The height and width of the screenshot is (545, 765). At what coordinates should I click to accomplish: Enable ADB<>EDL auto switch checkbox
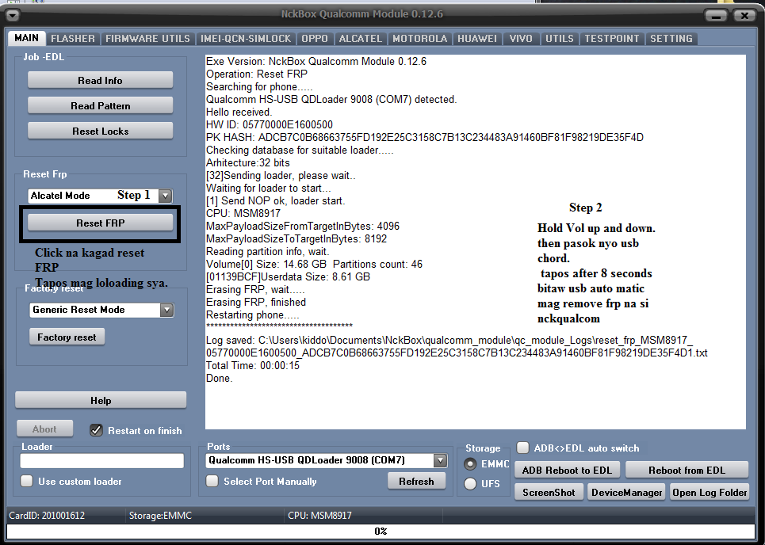click(x=522, y=447)
